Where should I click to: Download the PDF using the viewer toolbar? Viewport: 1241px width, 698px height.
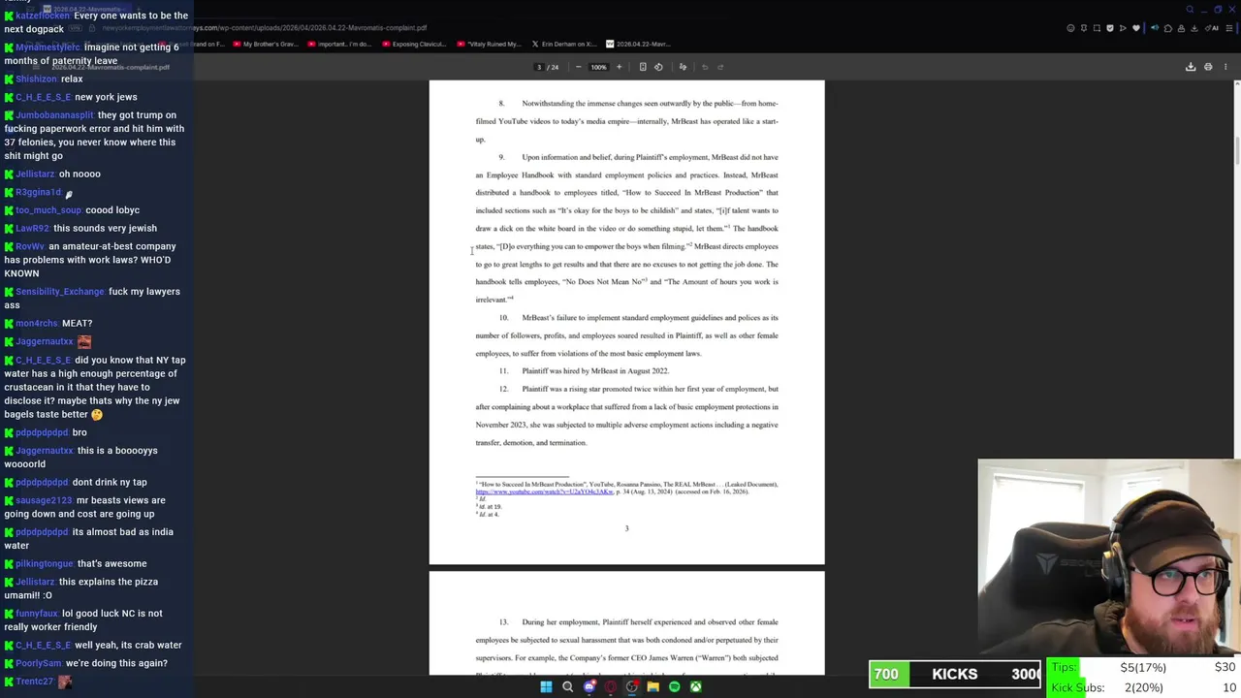[x=1191, y=67]
